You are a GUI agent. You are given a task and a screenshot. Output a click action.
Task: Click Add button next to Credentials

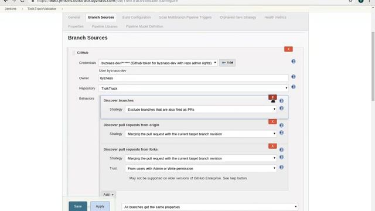pos(227,63)
